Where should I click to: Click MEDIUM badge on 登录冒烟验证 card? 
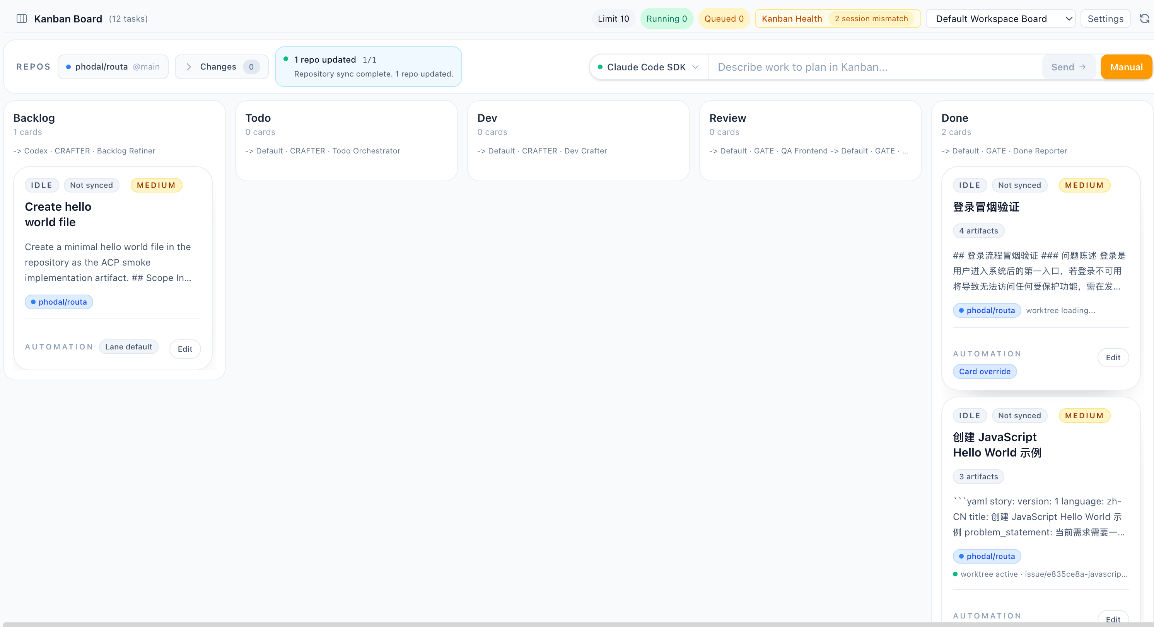pyautogui.click(x=1084, y=185)
